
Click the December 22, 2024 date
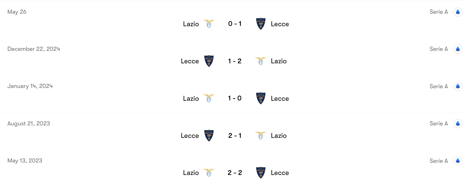point(33,49)
